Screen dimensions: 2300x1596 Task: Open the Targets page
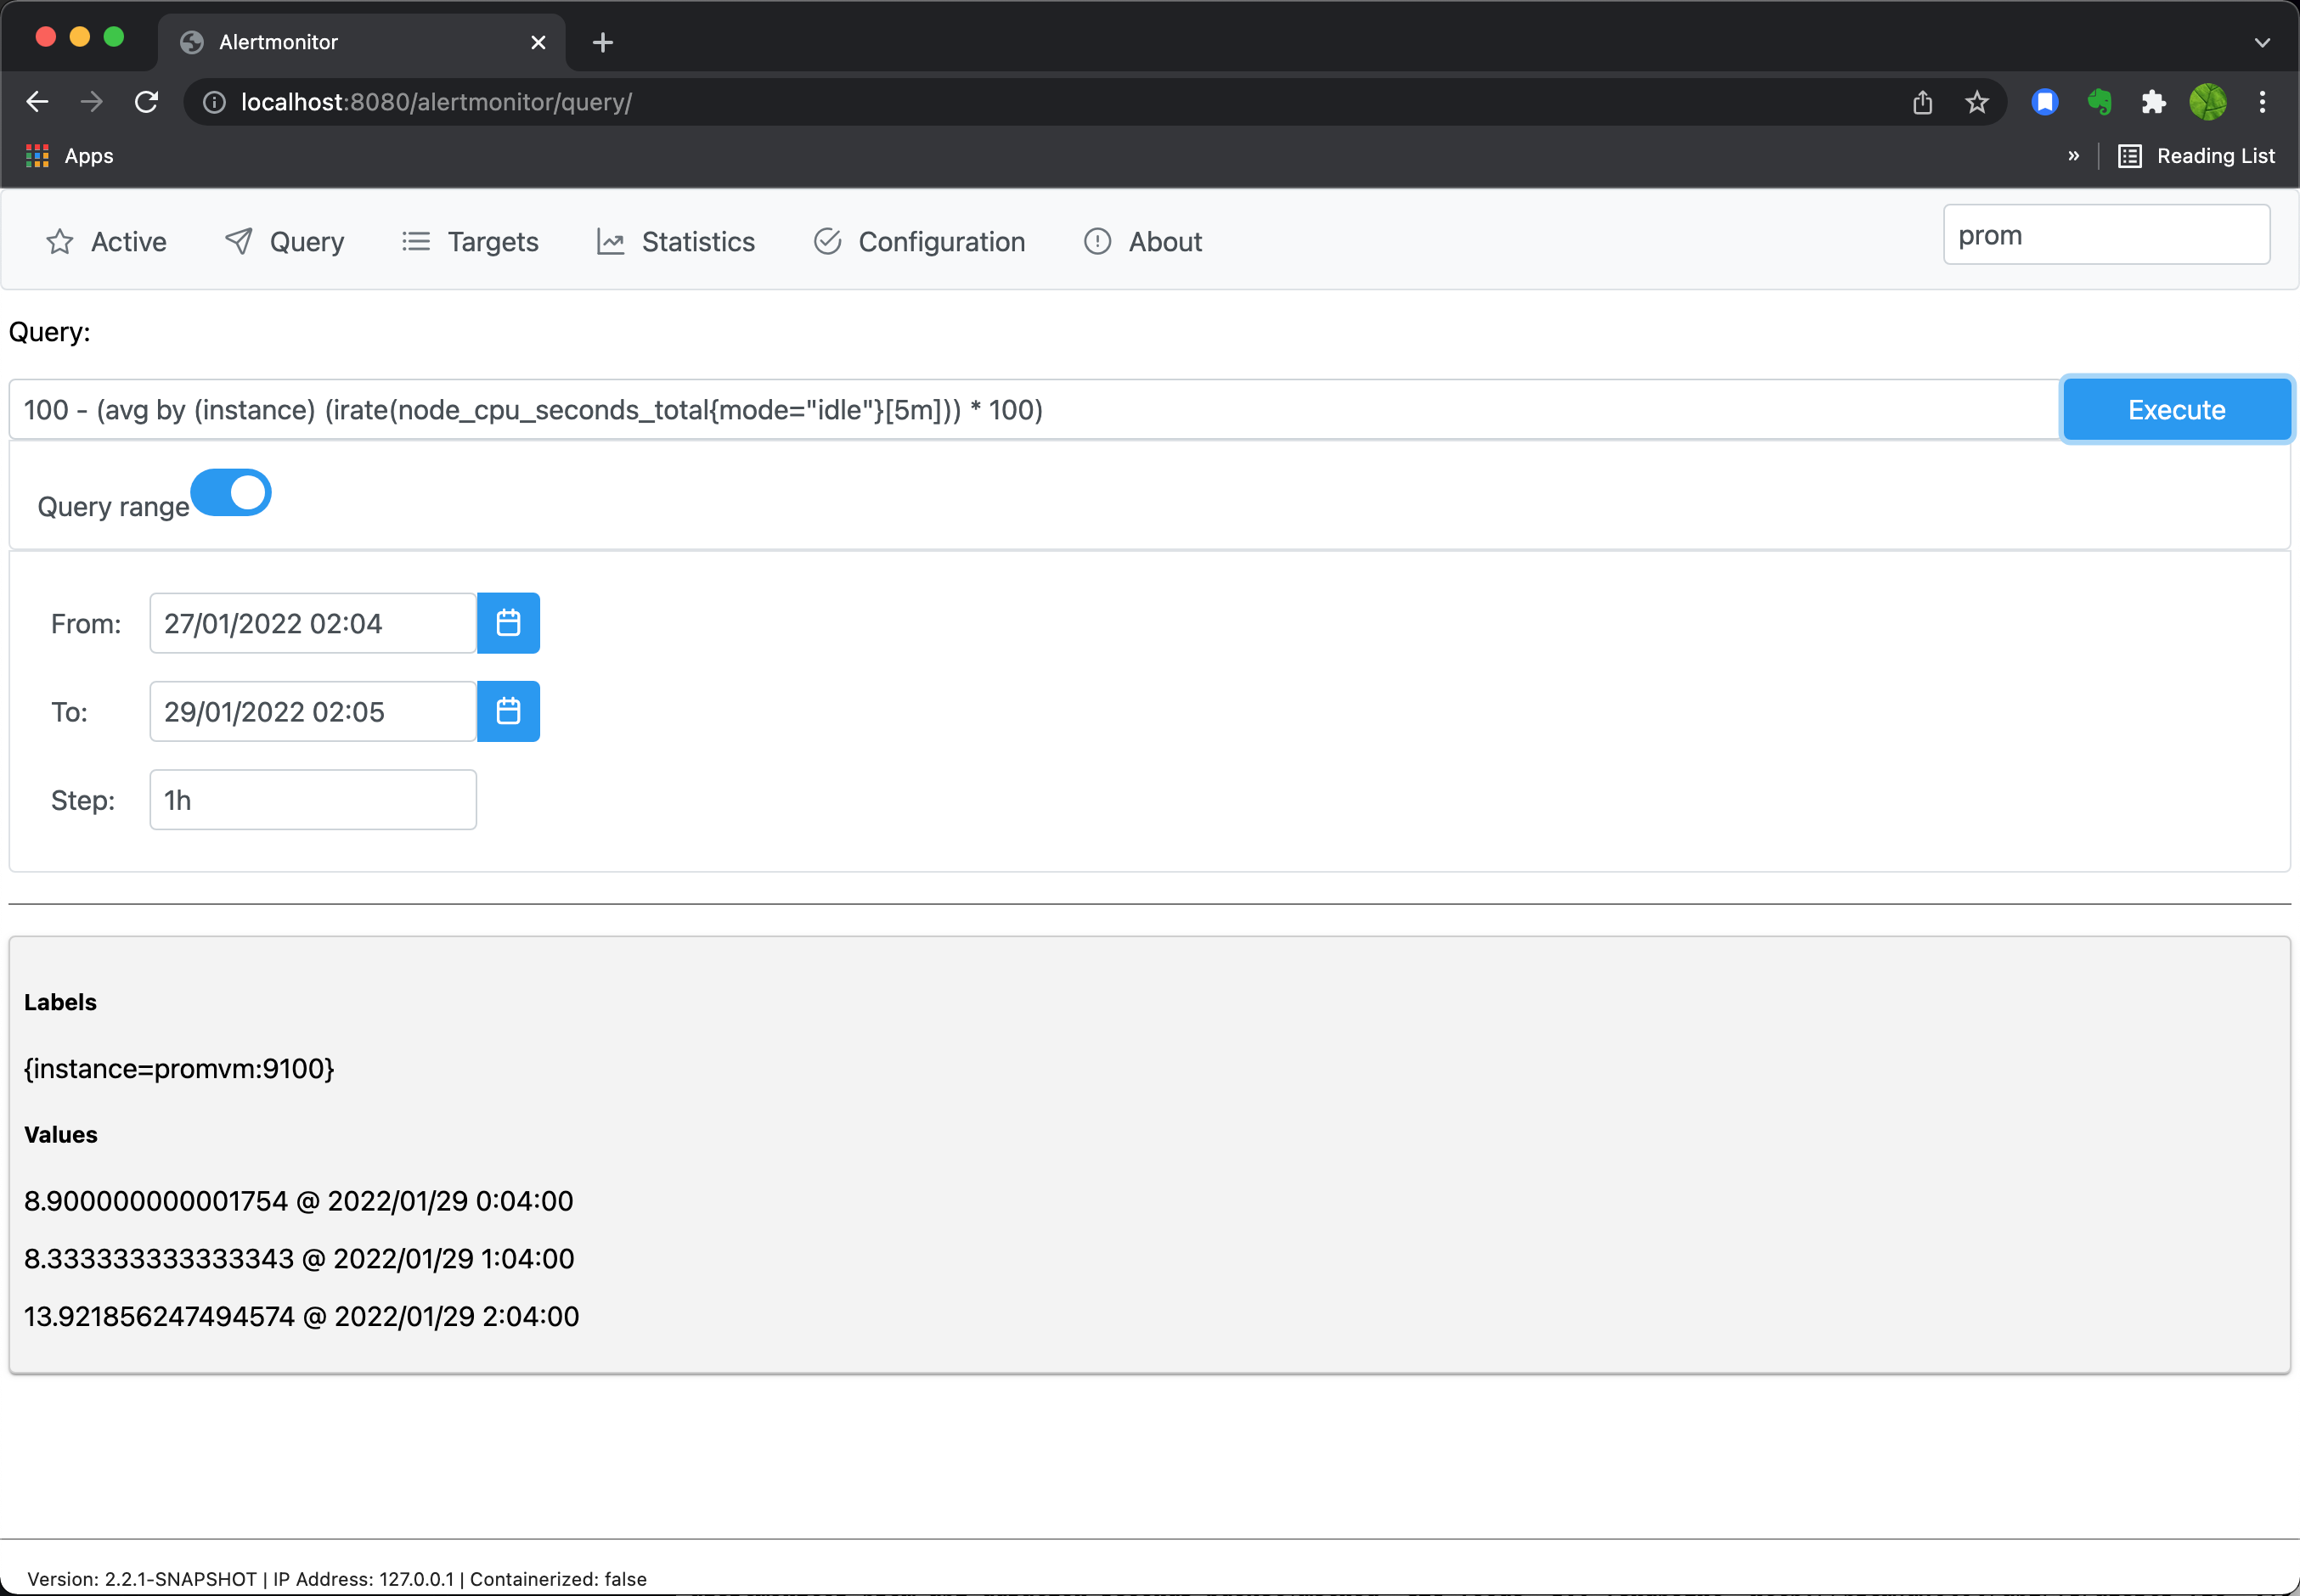pos(491,241)
